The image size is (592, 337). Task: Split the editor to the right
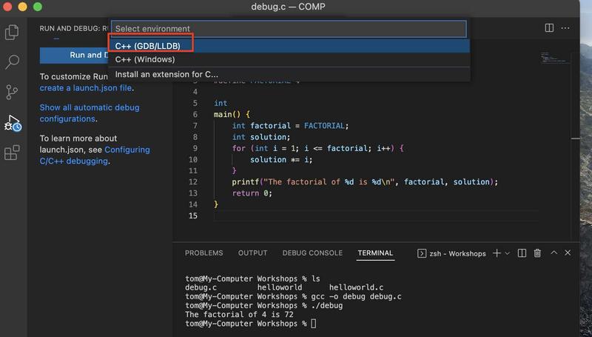click(x=549, y=28)
